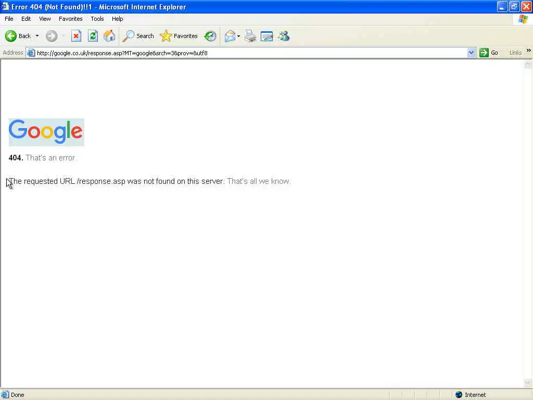
Task: Minimize the Internet Explorer window
Action: tap(502, 6)
